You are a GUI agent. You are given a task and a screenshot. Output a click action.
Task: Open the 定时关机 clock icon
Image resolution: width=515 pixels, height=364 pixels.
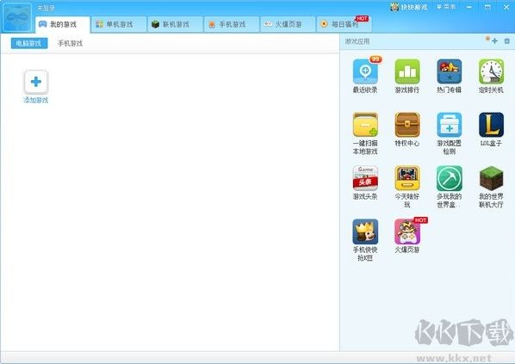(492, 72)
